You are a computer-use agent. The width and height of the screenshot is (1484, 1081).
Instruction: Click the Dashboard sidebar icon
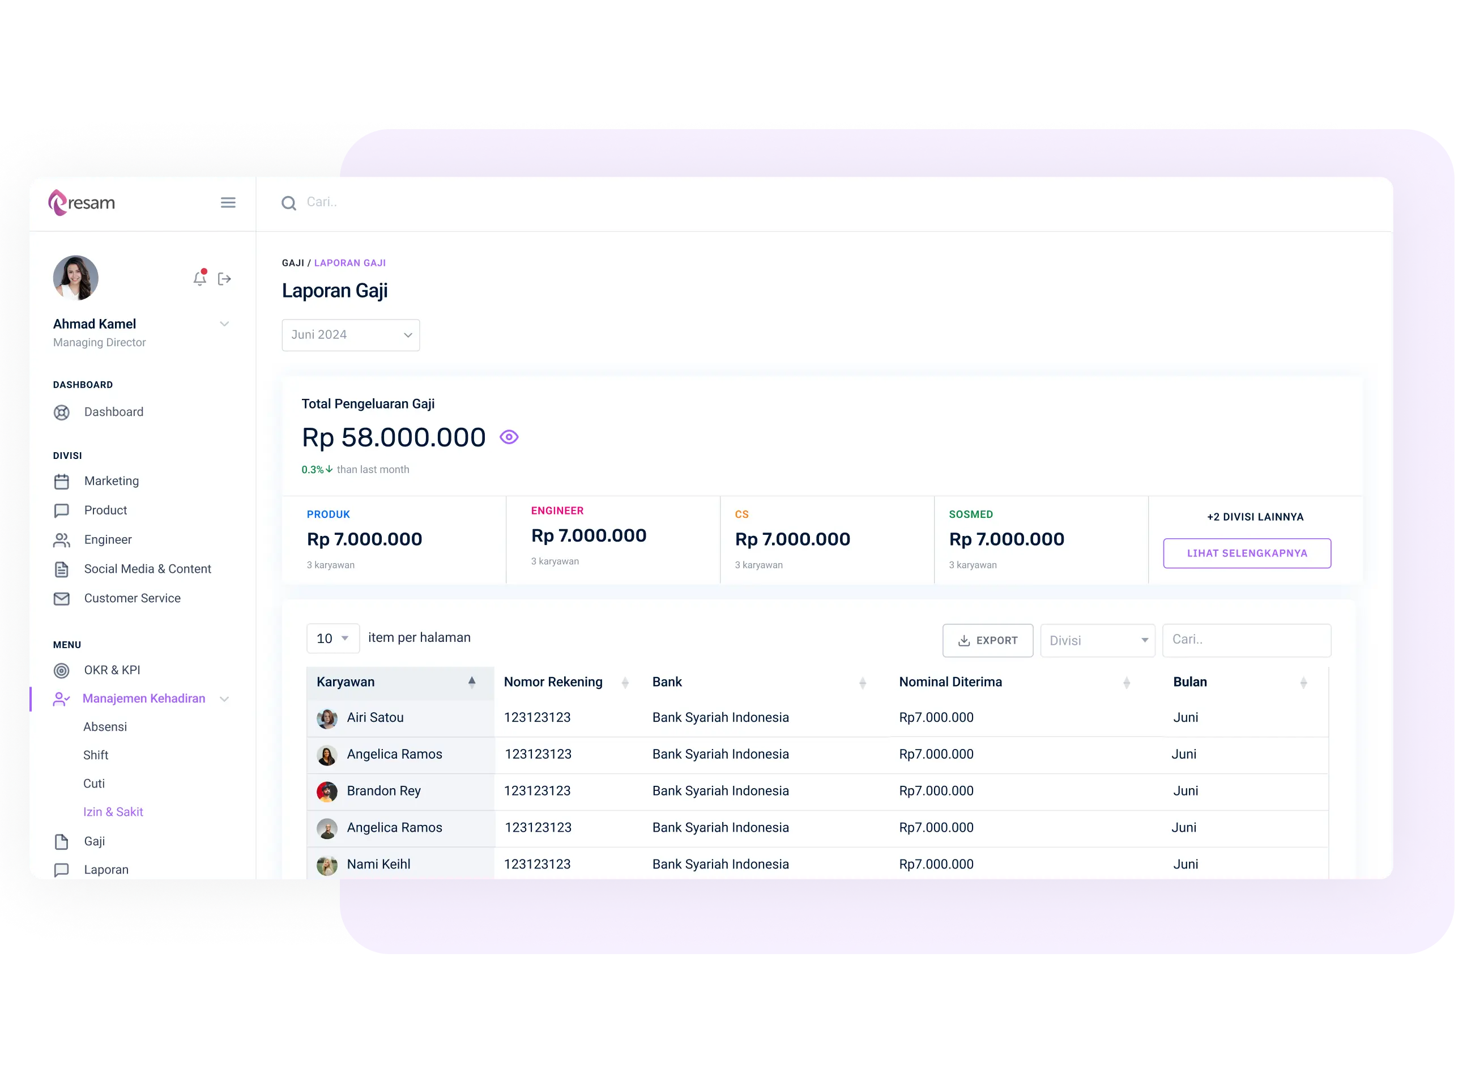click(63, 411)
